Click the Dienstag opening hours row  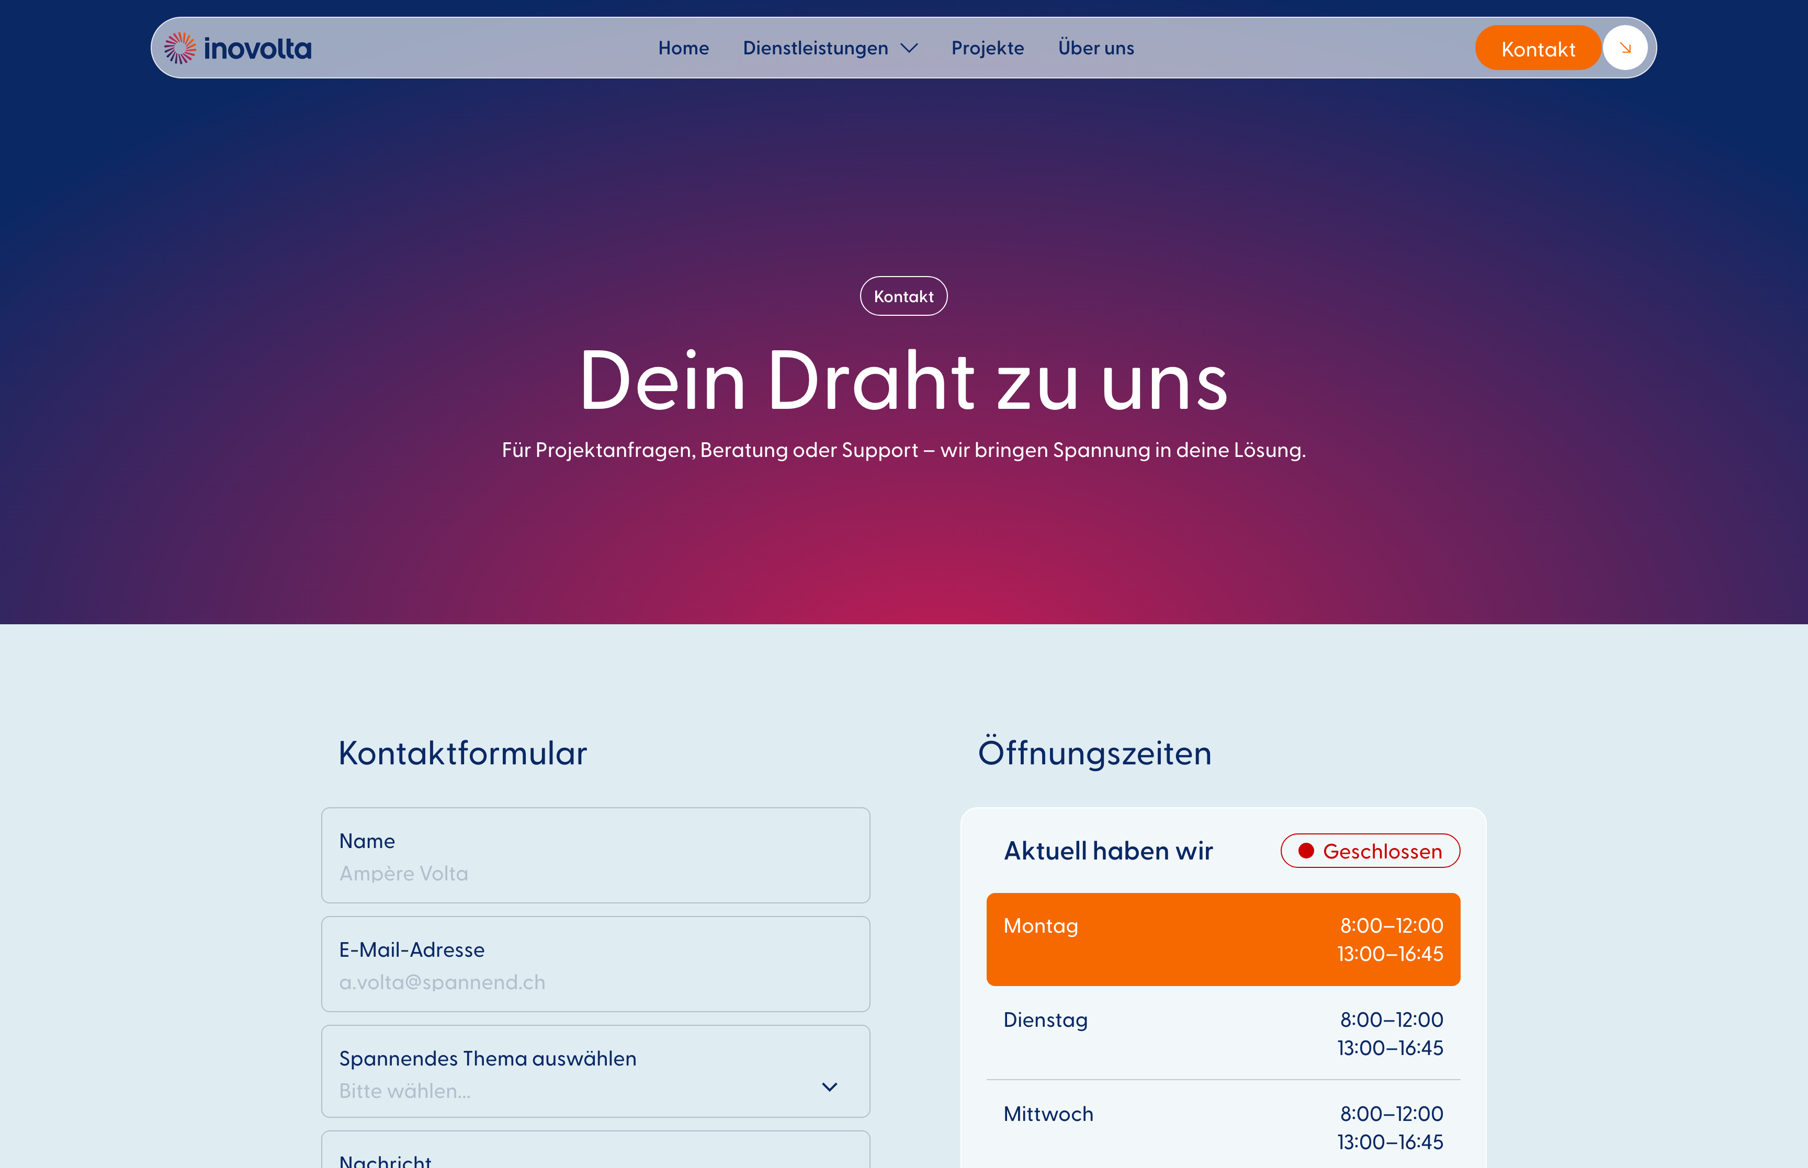(x=1222, y=1033)
